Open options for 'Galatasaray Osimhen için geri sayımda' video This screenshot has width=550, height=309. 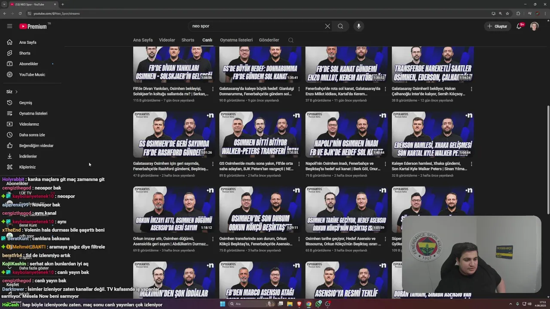pyautogui.click(x=213, y=164)
